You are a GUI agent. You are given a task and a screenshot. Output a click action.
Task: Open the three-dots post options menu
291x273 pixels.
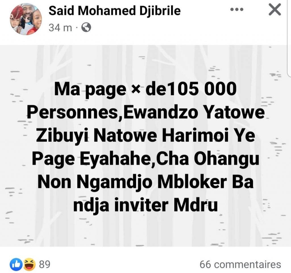click(237, 9)
